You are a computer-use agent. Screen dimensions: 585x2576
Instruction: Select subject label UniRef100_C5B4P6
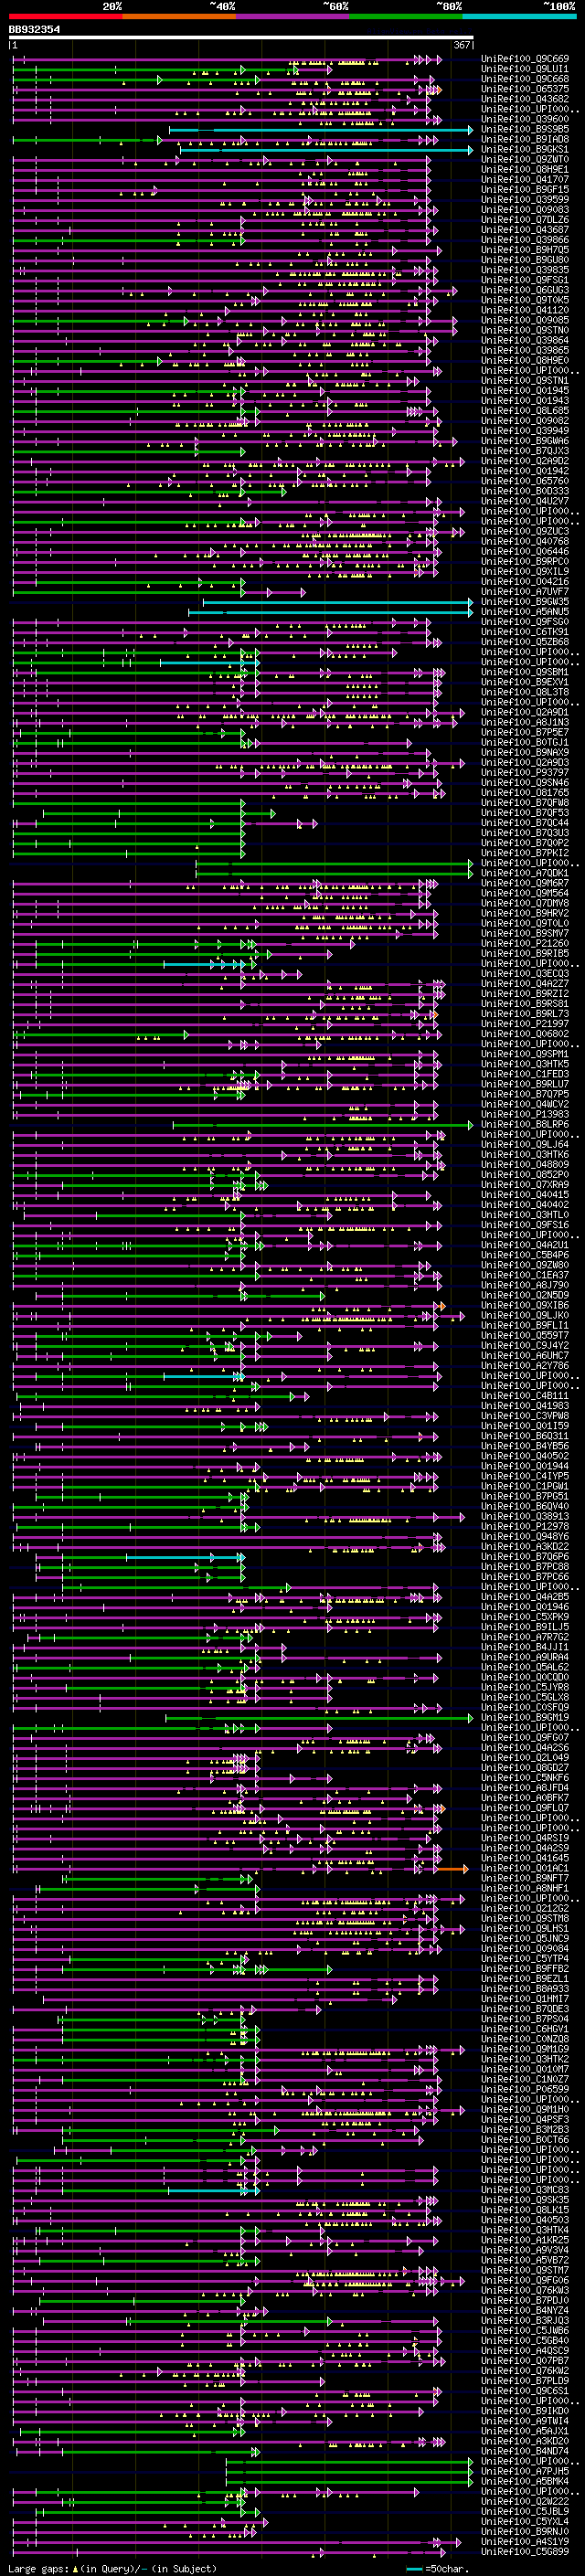[525, 1255]
